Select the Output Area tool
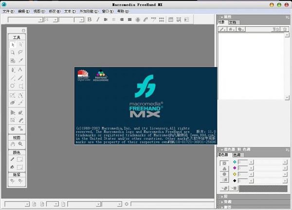 [13, 60]
